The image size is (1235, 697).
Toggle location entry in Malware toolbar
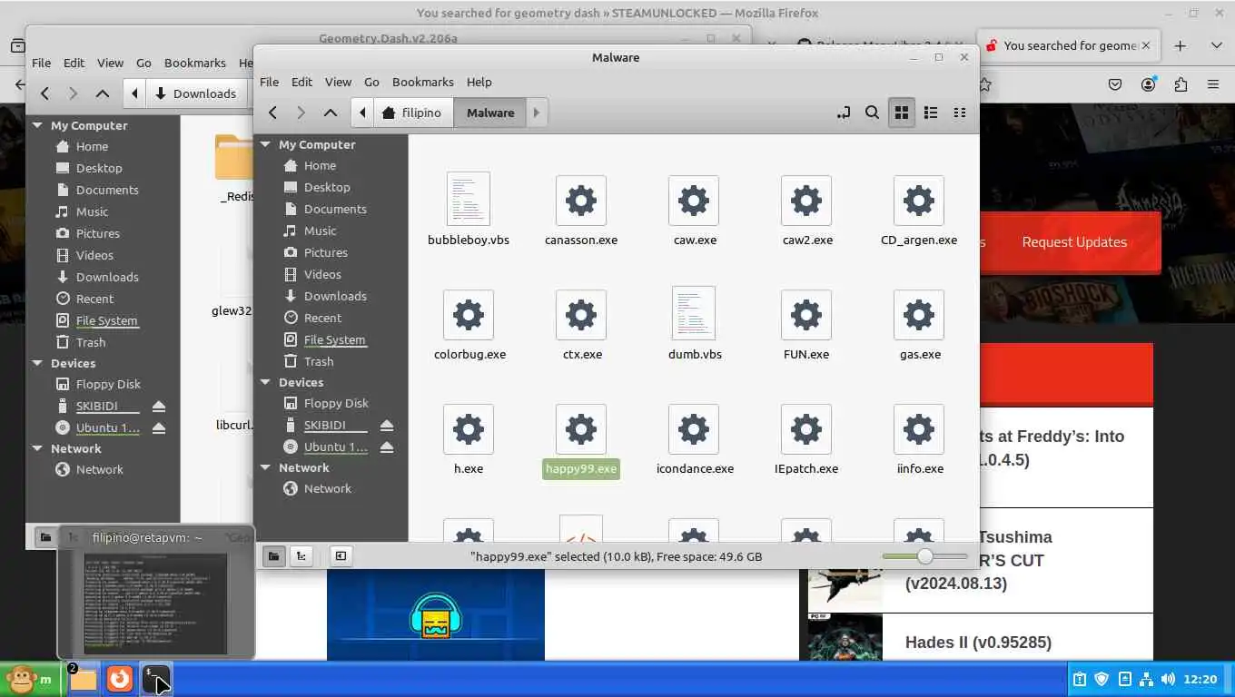(844, 113)
